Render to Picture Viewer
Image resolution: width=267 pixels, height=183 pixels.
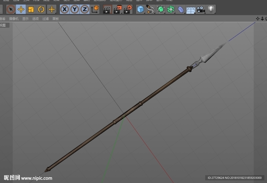point(118,9)
